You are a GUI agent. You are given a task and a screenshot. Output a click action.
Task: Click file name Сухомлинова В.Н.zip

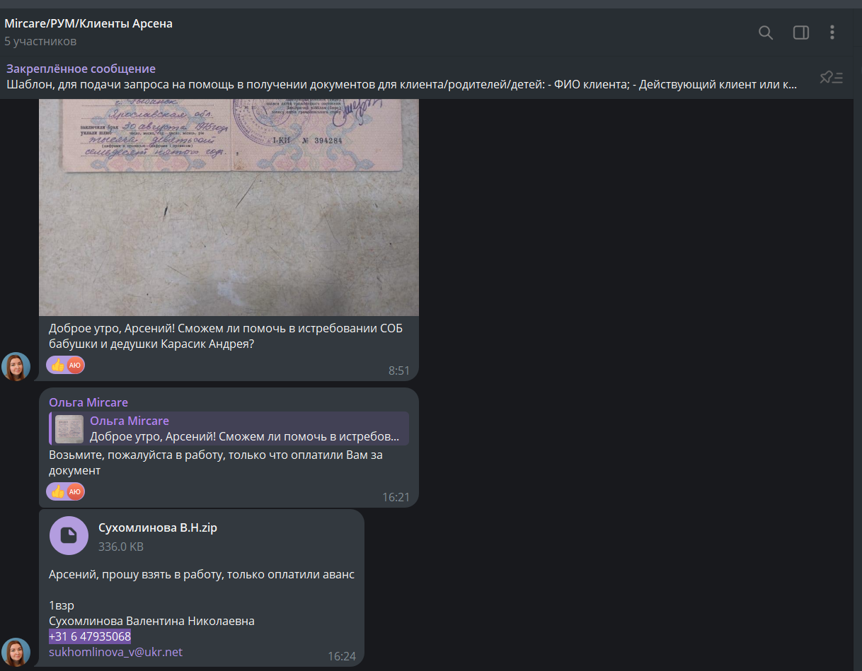pos(158,527)
